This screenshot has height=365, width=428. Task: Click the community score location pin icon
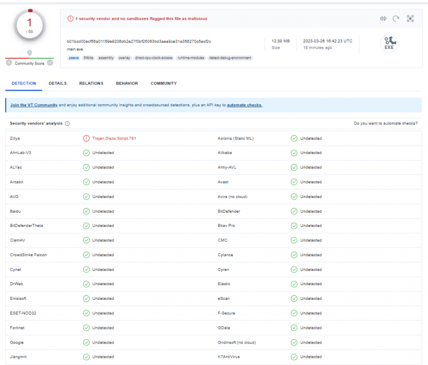coord(29,53)
